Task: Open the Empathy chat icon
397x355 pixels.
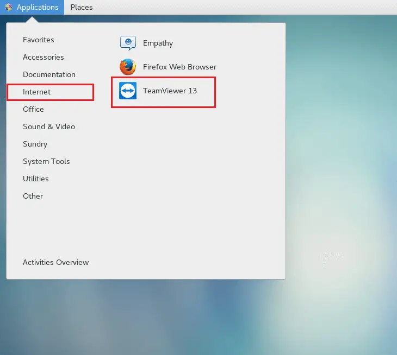Action: point(128,43)
